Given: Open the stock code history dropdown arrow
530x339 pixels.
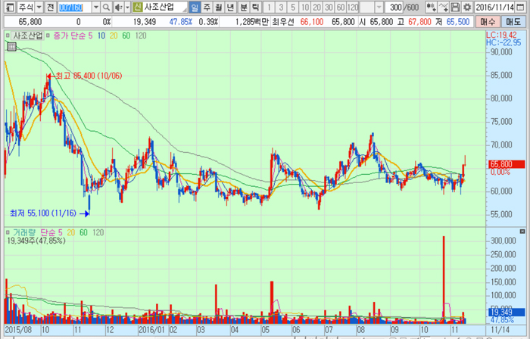Looking at the screenshot, I should pos(95,7).
